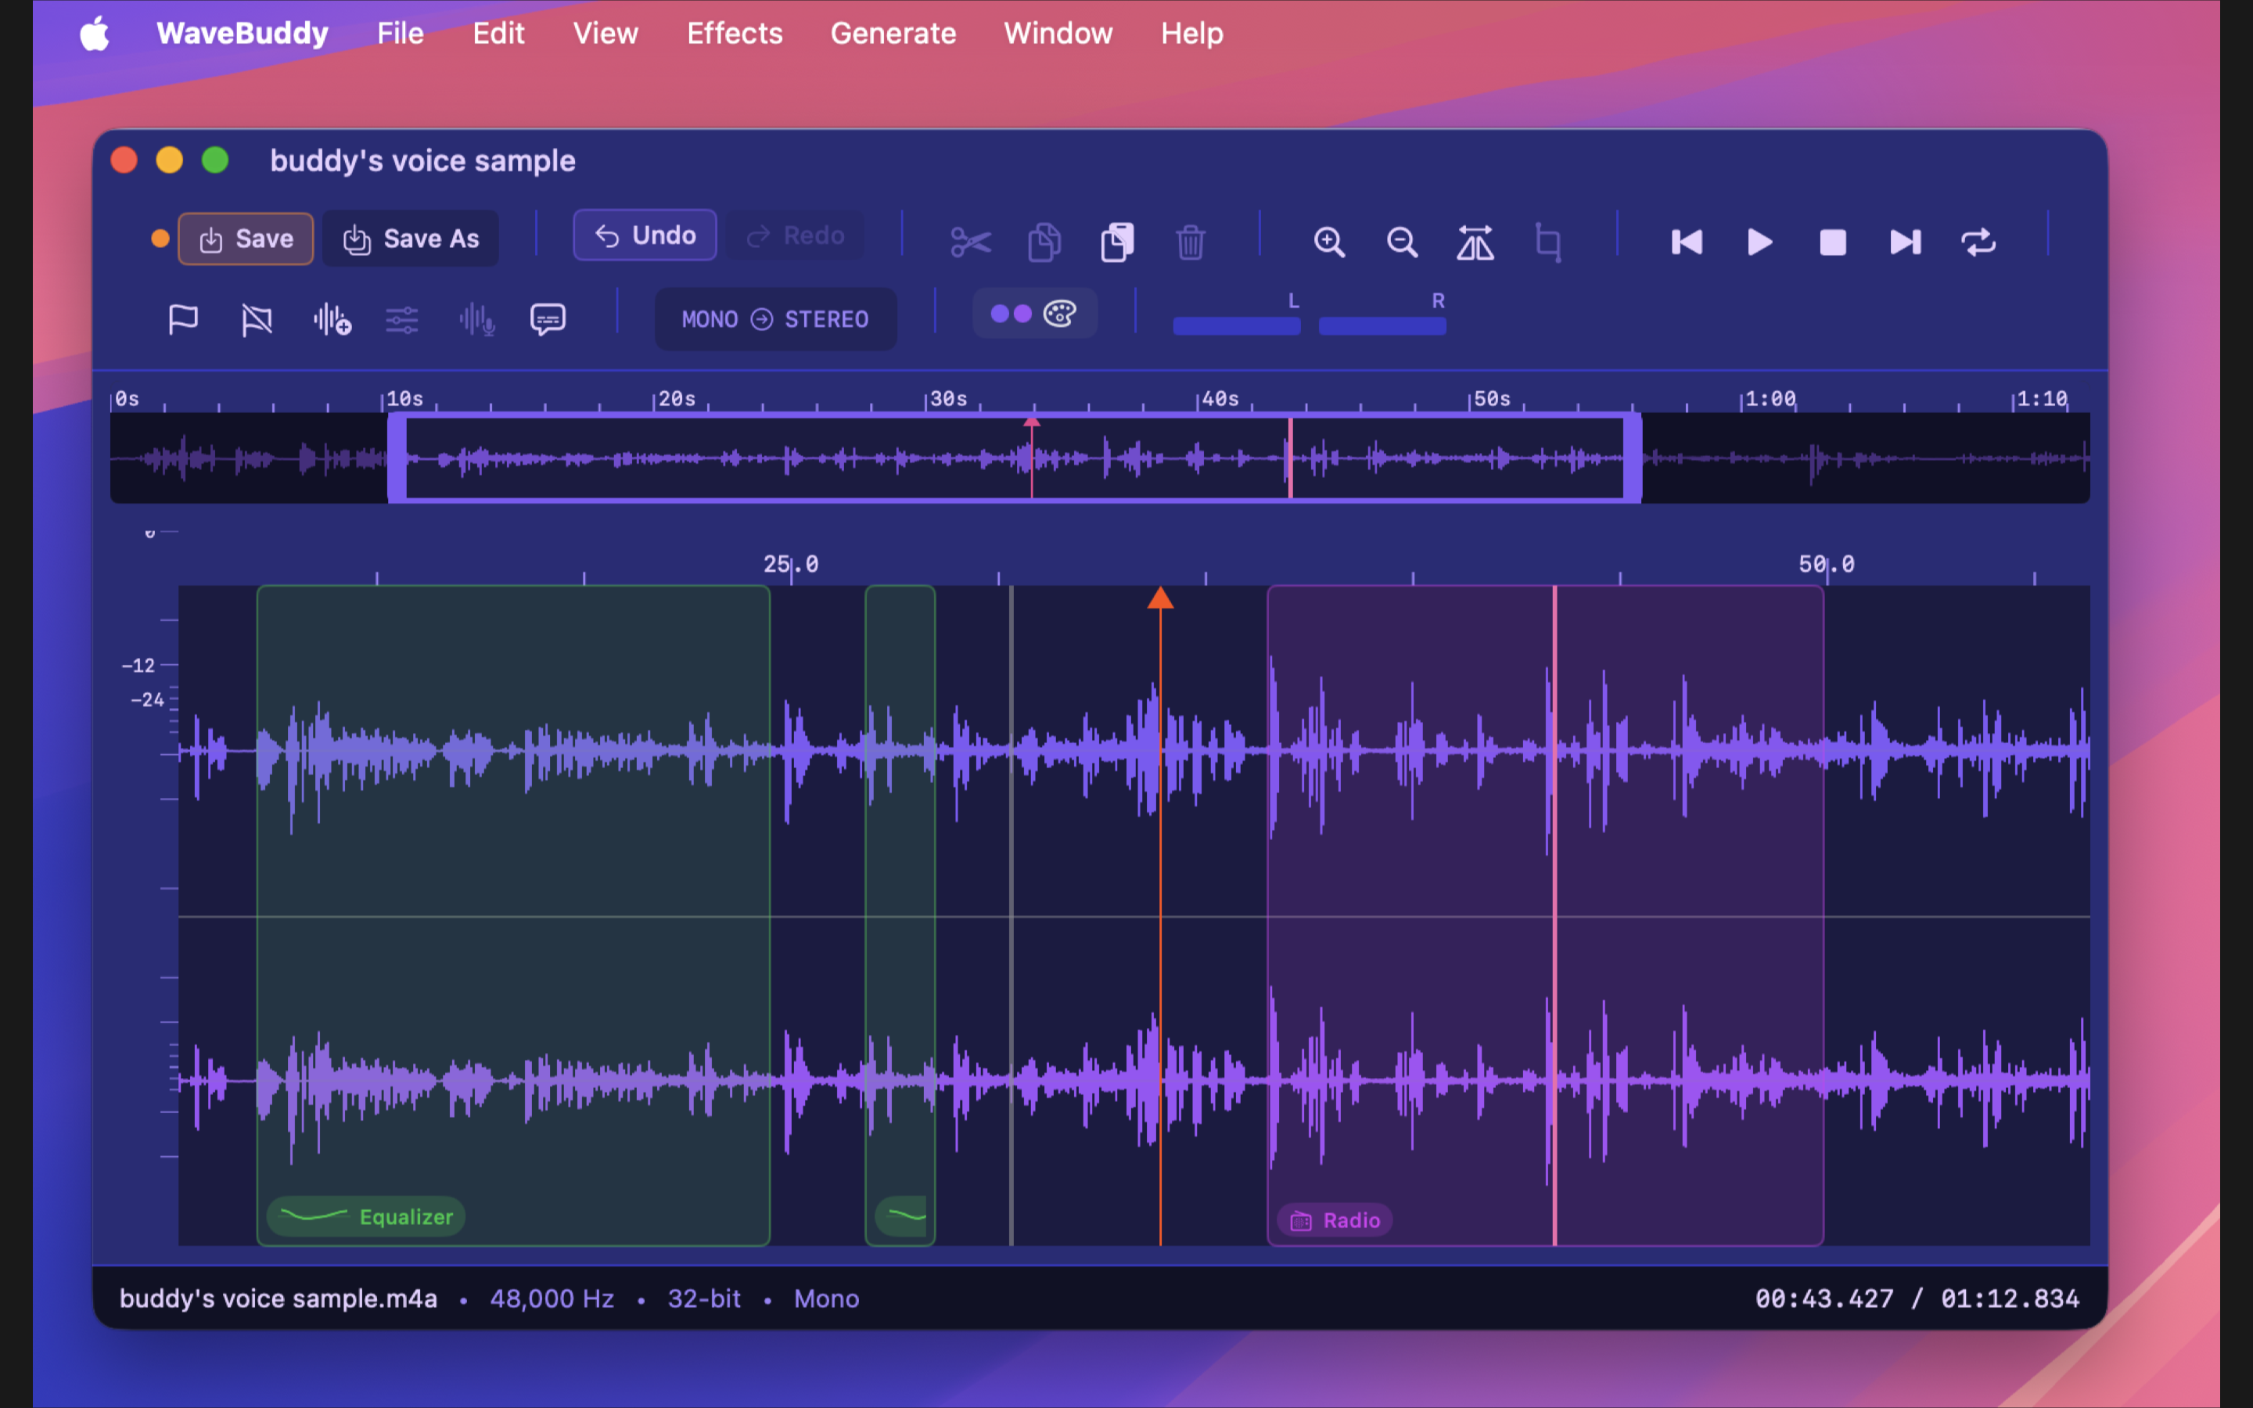This screenshot has width=2253, height=1408.
Task: Toggle loop playback
Action: click(1978, 242)
